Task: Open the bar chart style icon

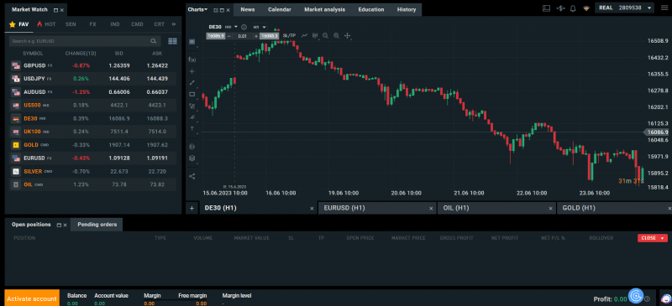Action: (316, 36)
